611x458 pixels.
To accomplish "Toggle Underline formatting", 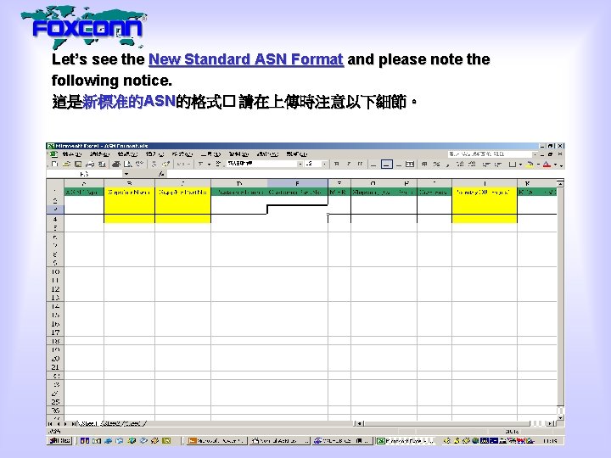I will click(x=360, y=165).
